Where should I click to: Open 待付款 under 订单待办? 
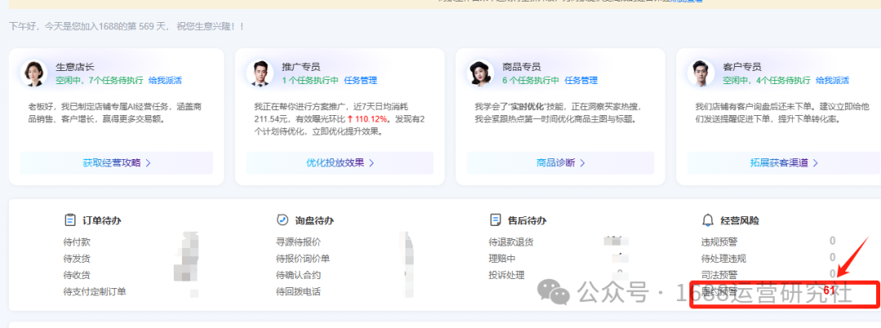pos(77,242)
